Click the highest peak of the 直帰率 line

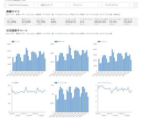(26, 87)
